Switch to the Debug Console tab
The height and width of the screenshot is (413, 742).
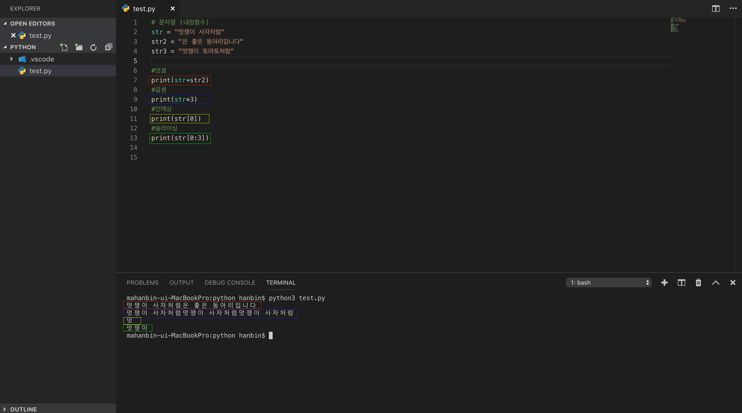(230, 283)
